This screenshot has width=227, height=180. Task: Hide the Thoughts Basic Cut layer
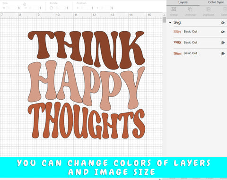pyautogui.click(x=223, y=53)
